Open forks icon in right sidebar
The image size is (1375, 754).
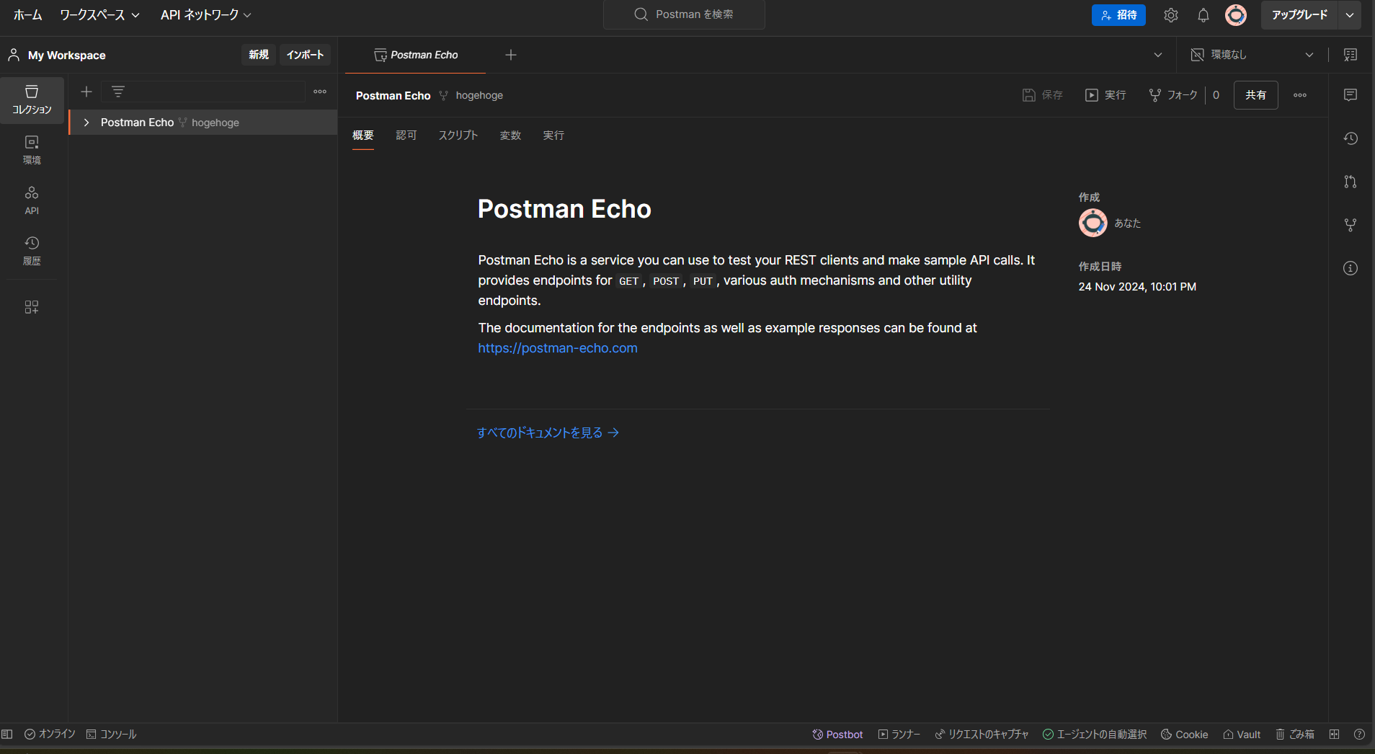point(1350,225)
